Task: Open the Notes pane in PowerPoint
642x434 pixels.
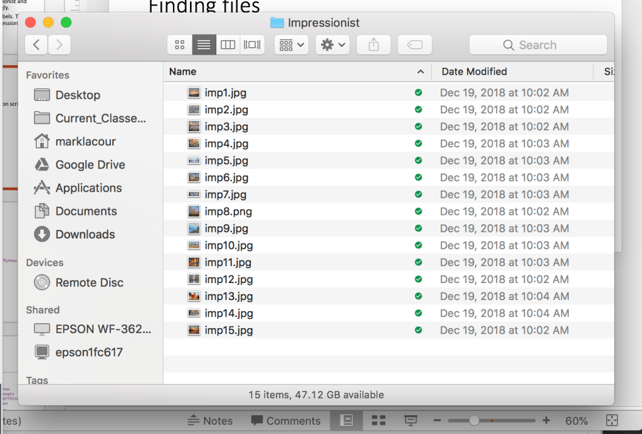Action: click(210, 421)
